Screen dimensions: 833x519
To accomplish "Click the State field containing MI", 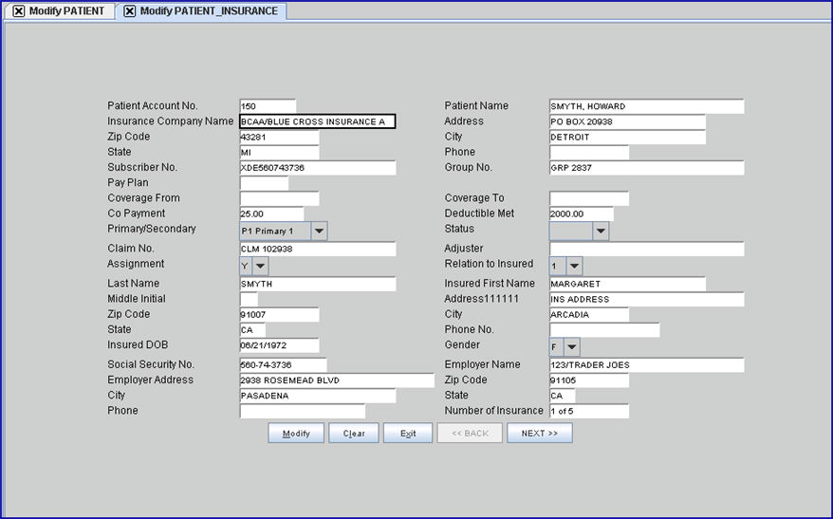I will [x=280, y=153].
